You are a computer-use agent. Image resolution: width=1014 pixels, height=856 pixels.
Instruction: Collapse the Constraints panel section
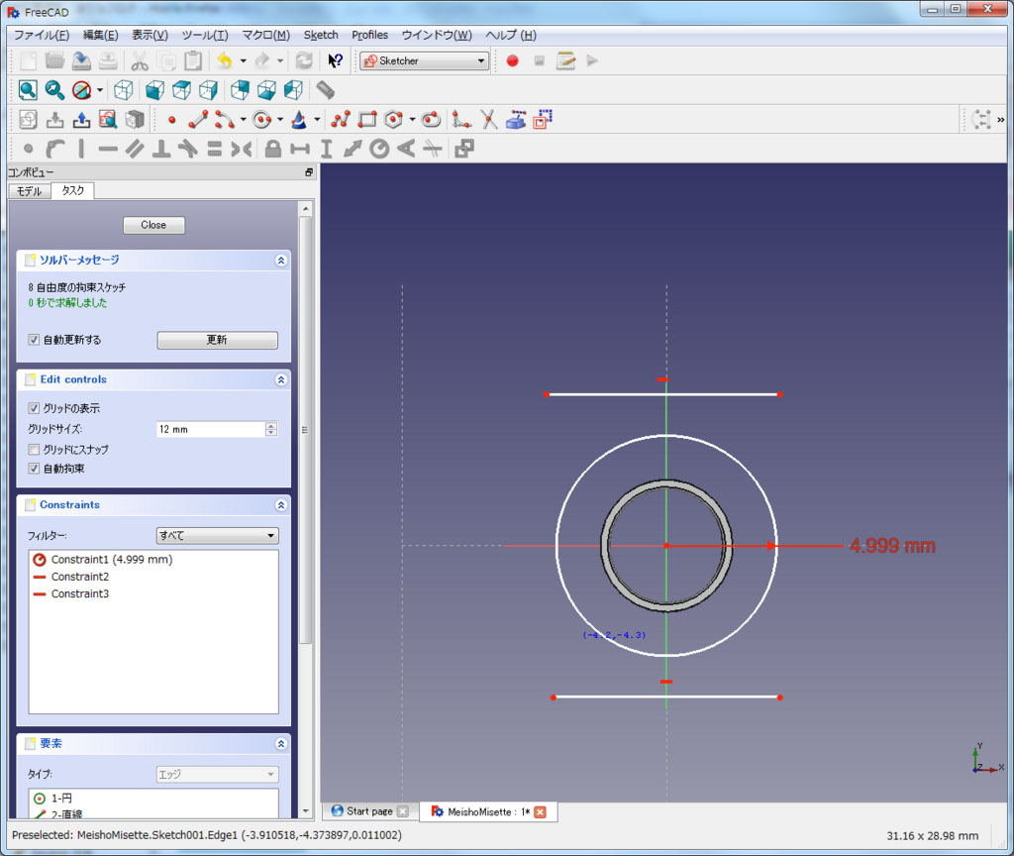coord(281,505)
